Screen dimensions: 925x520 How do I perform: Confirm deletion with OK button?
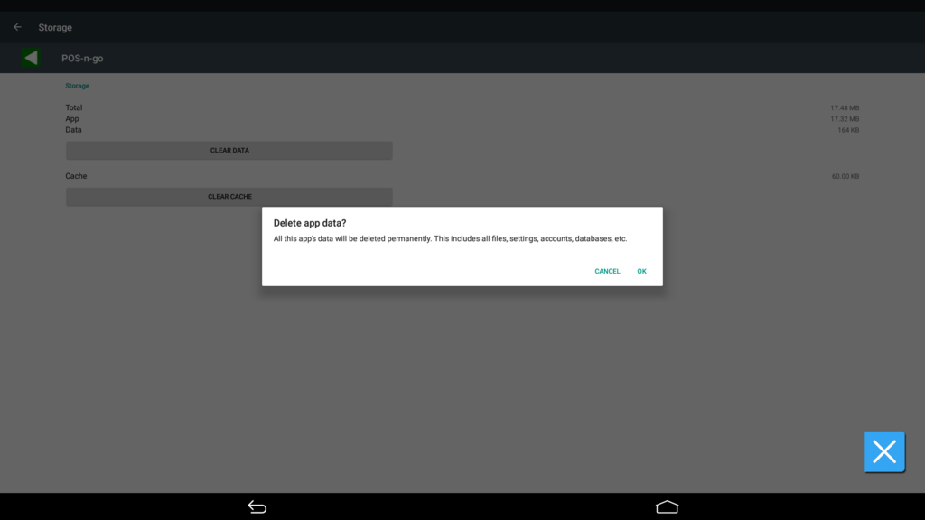[642, 271]
